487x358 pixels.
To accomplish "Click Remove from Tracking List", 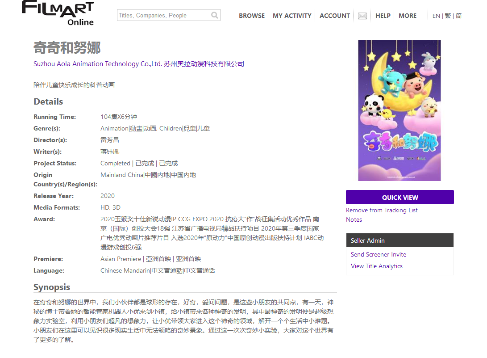I will (x=382, y=210).
